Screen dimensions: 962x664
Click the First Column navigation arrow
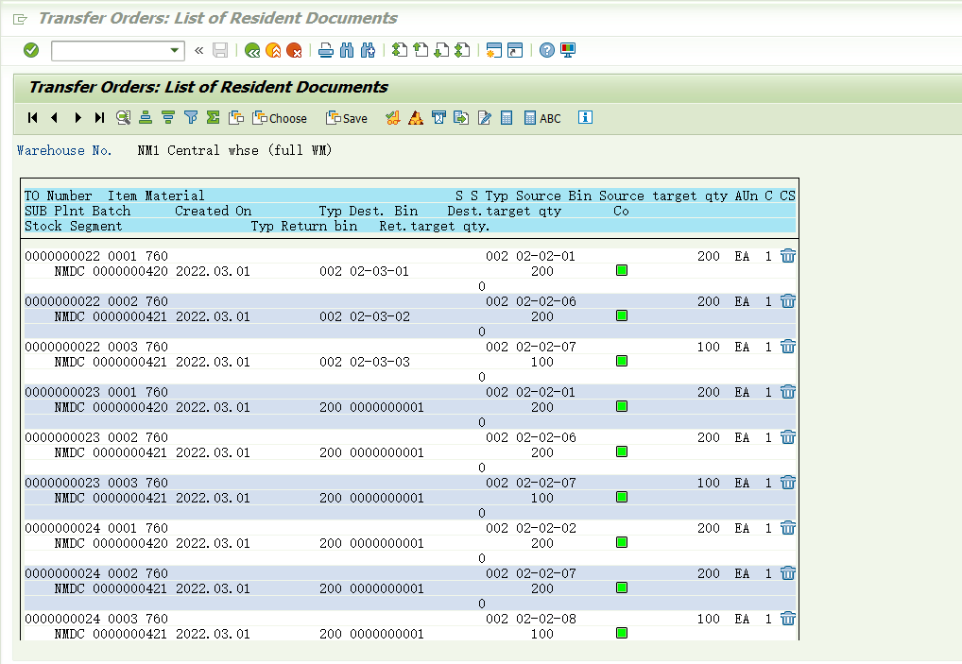click(x=32, y=118)
